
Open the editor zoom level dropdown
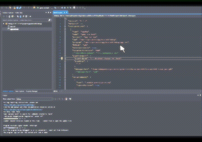[x=55, y=91]
